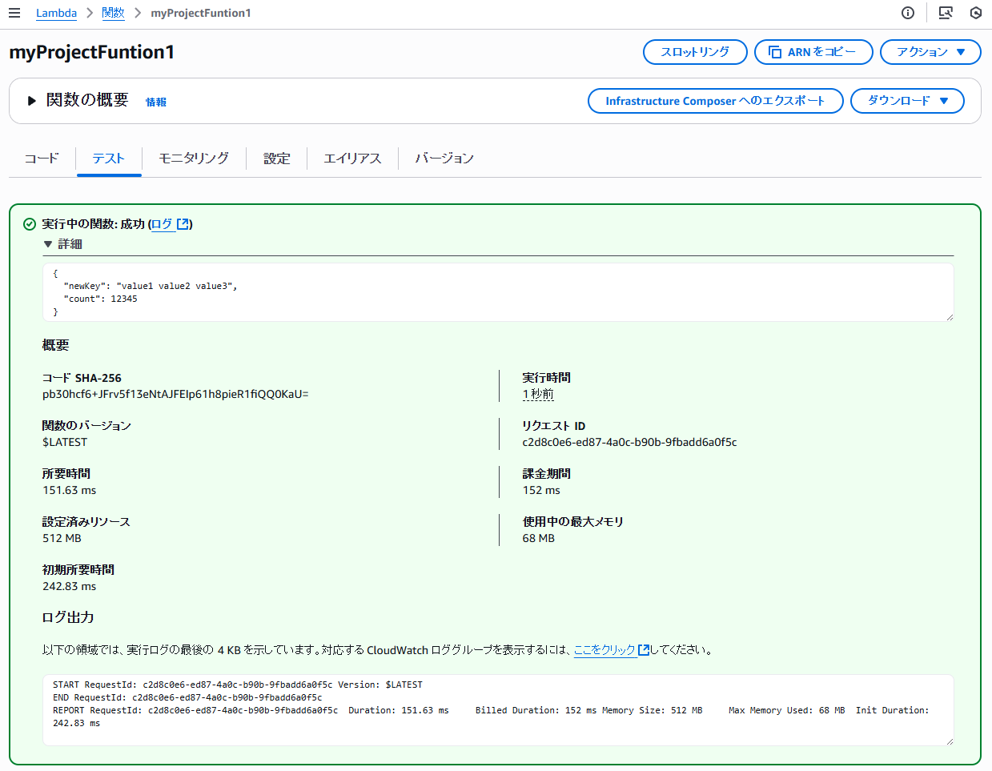992x771 pixels.
Task: Open the CloudShell screen icon in header
Action: click(x=946, y=13)
